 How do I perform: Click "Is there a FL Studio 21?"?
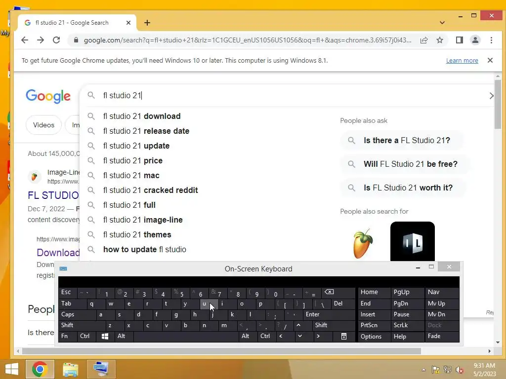click(402, 140)
